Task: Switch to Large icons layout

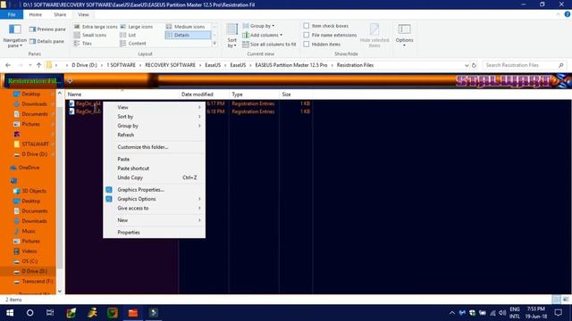Action: tap(137, 27)
